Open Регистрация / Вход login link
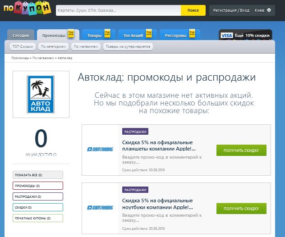Image resolution: width=285 pixels, height=237 pixels. [231, 10]
